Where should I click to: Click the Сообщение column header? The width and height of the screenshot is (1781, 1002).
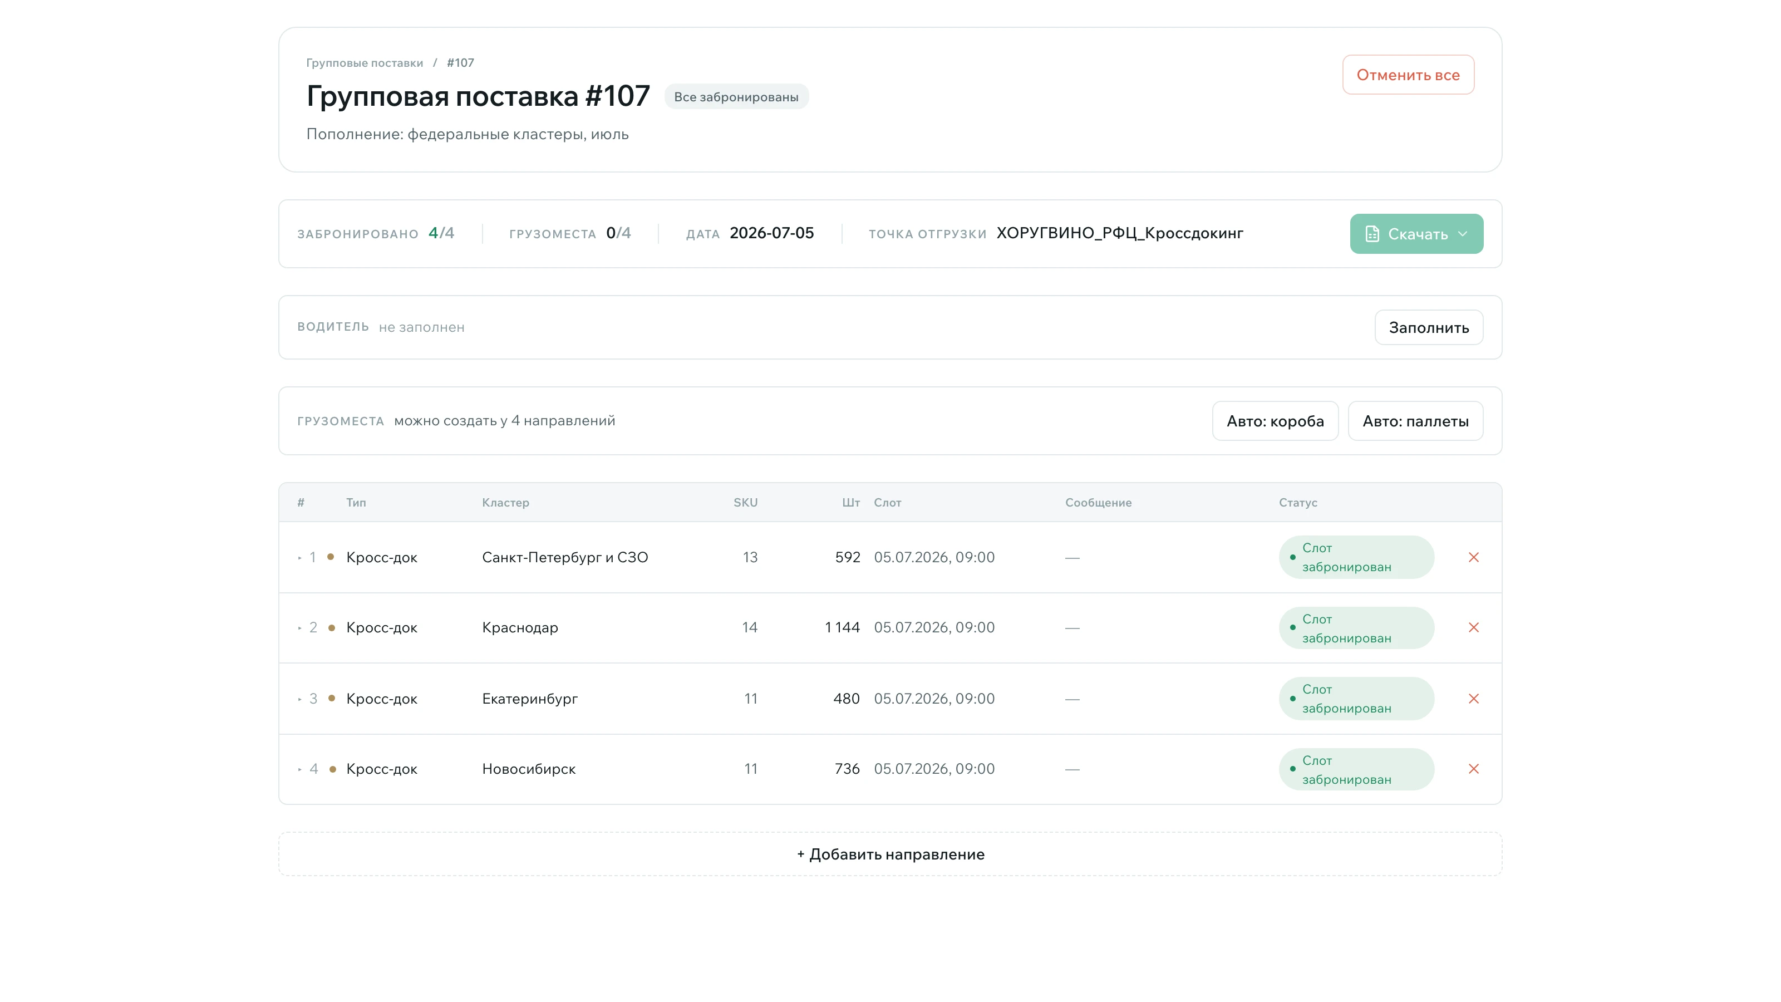click(x=1098, y=503)
